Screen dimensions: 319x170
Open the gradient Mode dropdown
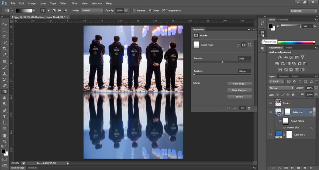tap(92, 11)
